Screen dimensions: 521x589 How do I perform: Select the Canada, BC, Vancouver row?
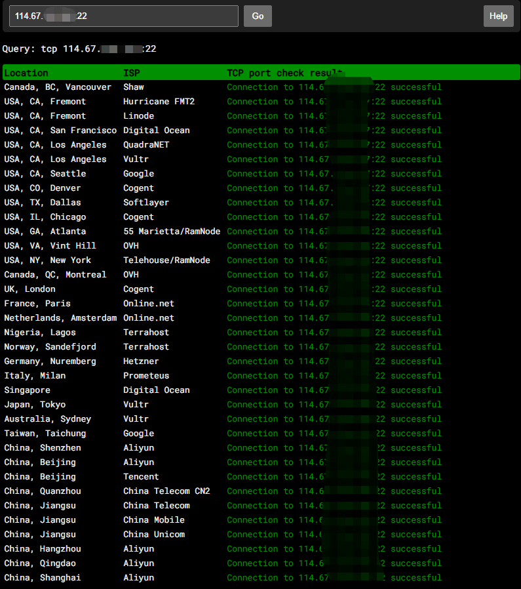click(58, 87)
